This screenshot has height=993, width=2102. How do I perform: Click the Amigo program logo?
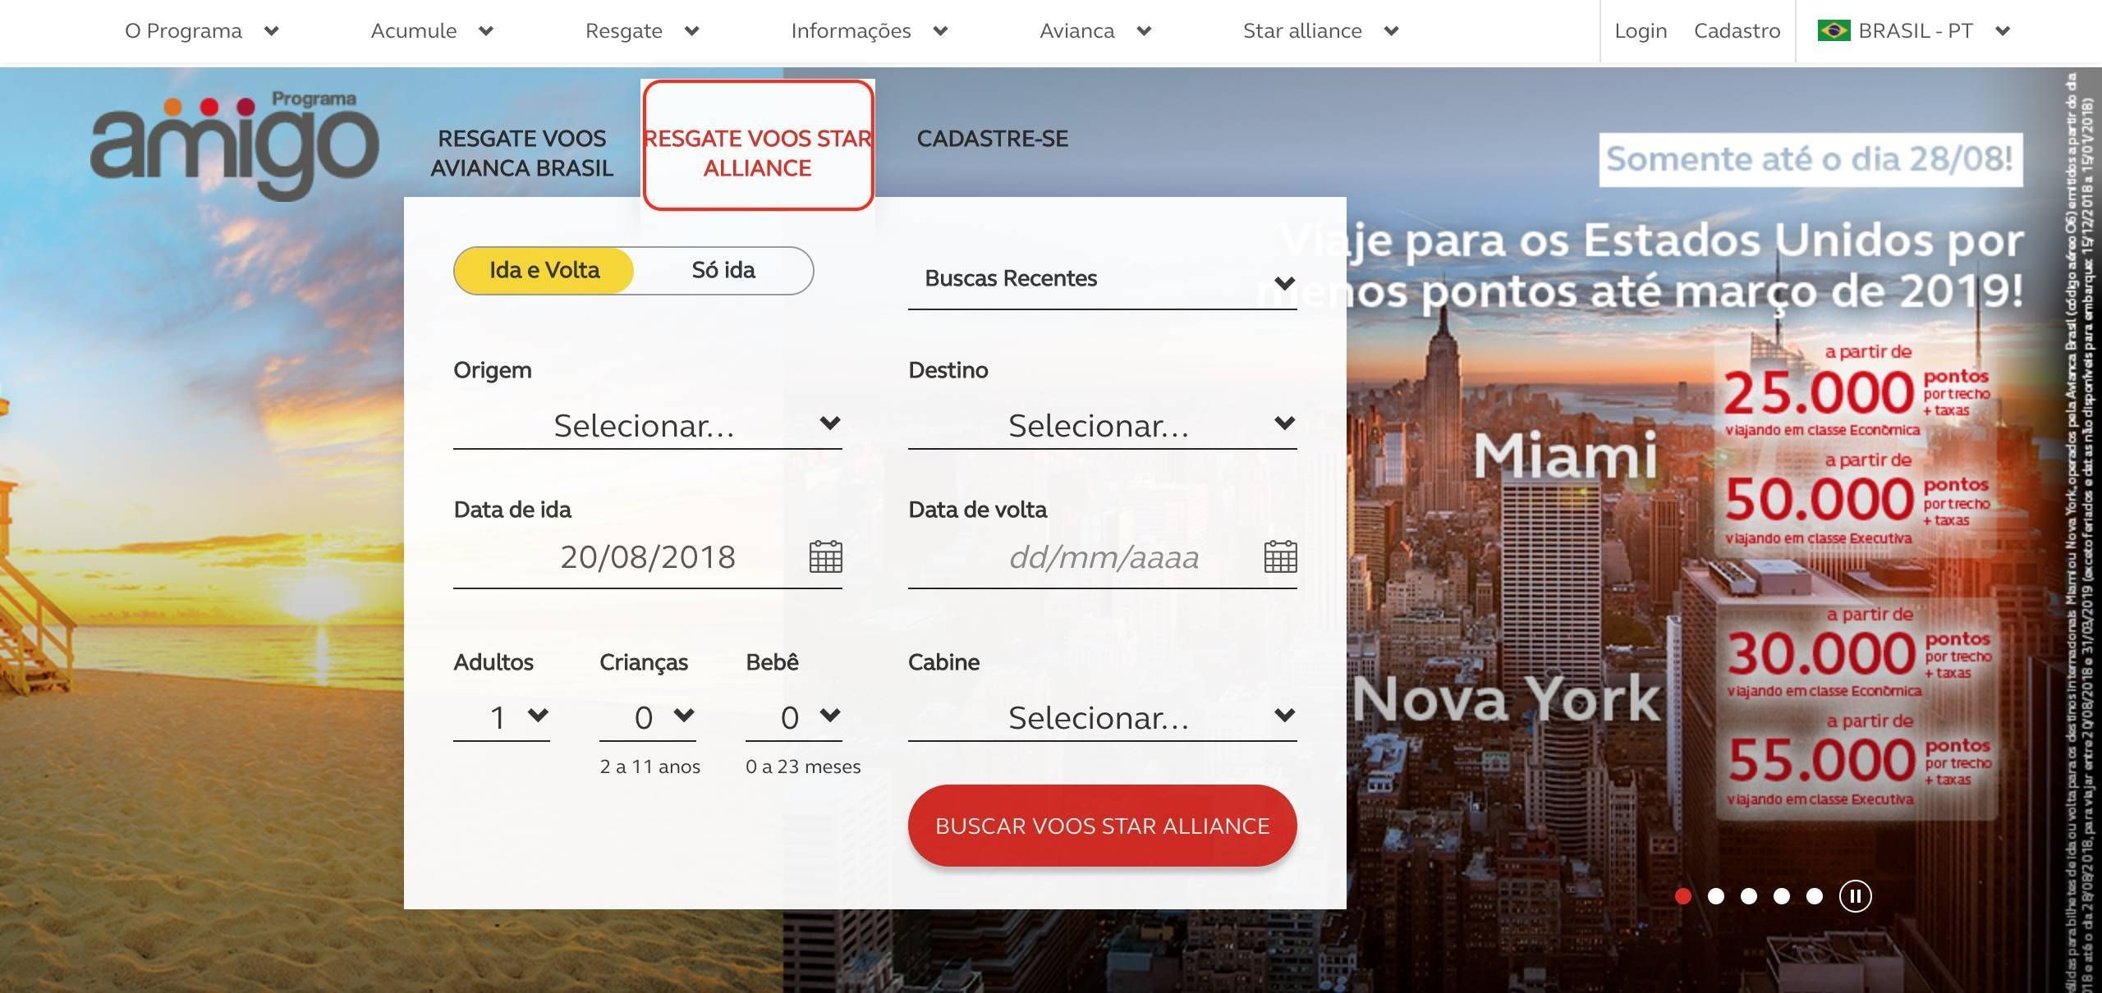234,145
